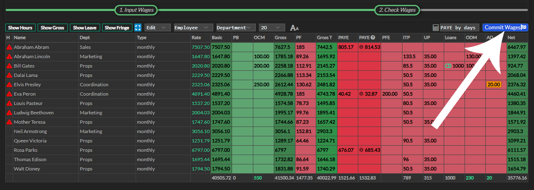
Task: Click the Commit Wages button
Action: click(x=505, y=27)
